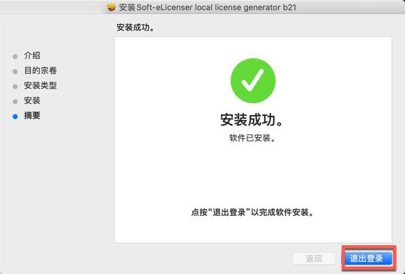This screenshot has height=274, width=405.
Task: Click the small 安装成功 header above panel
Action: click(136, 28)
